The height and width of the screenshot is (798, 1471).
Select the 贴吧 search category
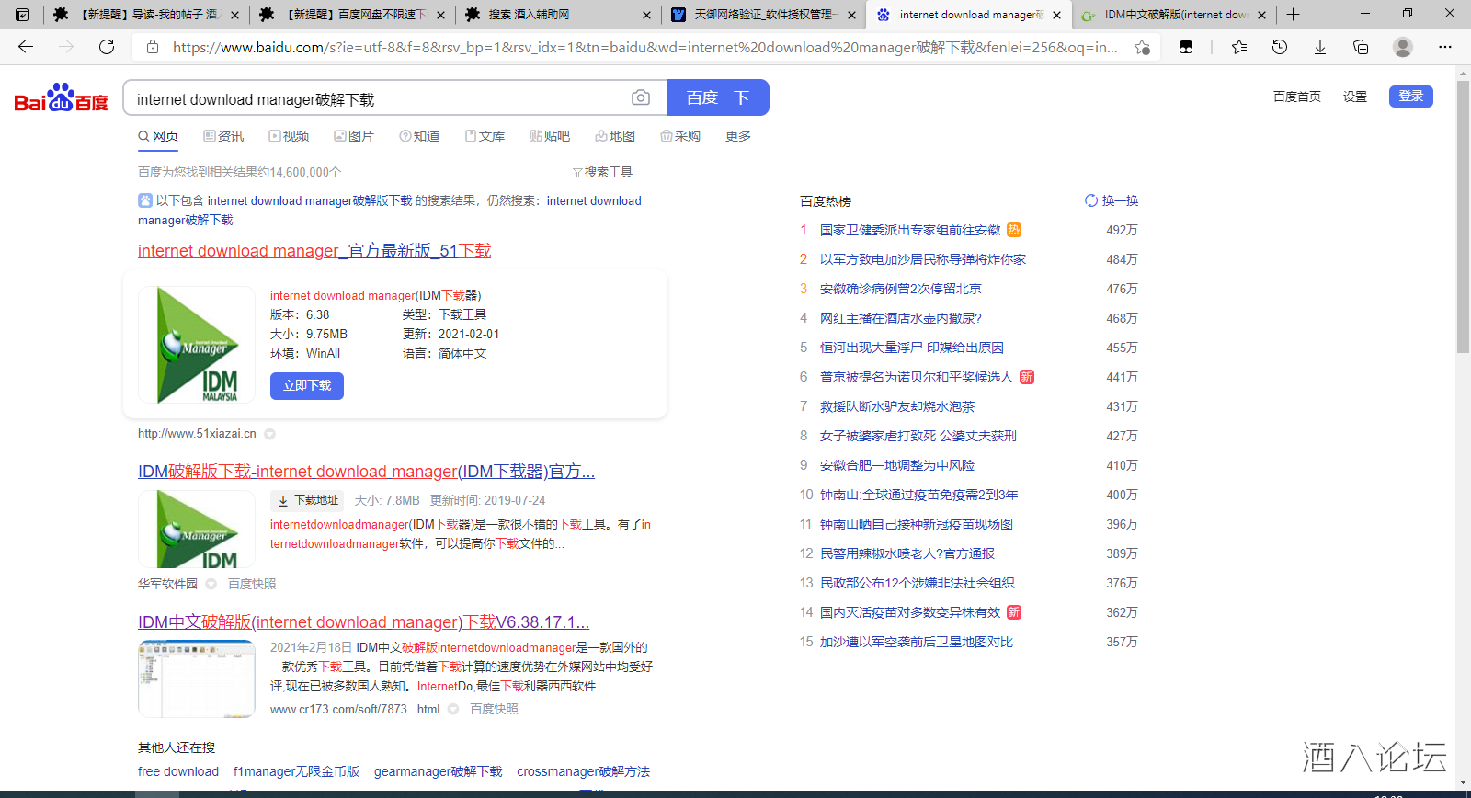(550, 136)
